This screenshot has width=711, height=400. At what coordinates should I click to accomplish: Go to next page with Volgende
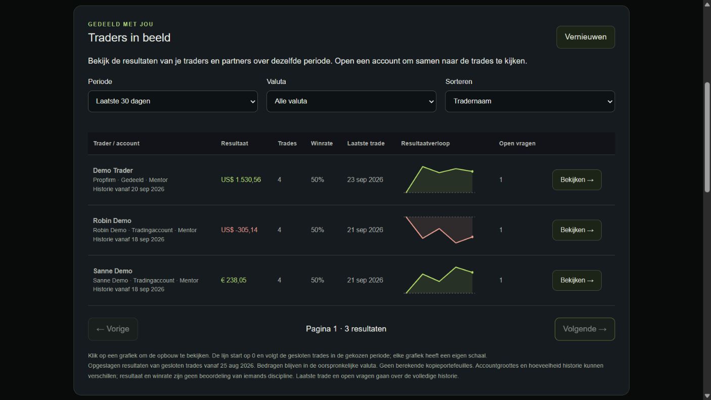pos(585,329)
